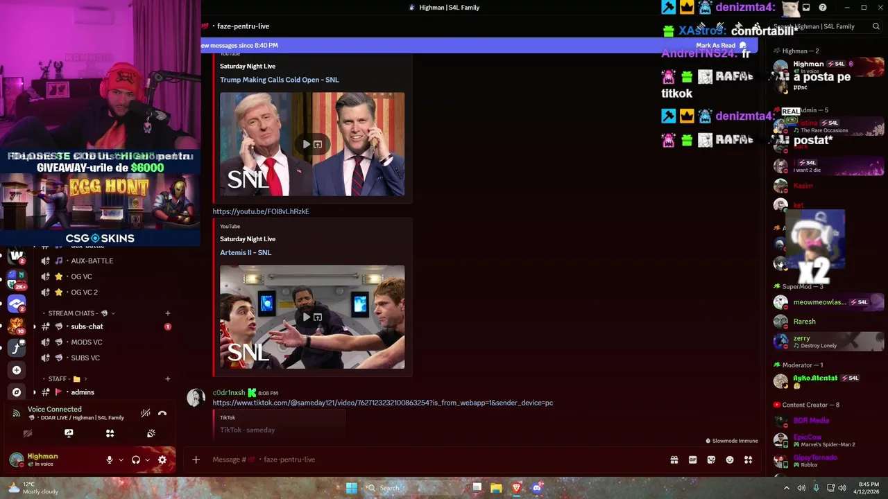Open member Raresh in member list
Screen dimensions: 888x499
point(828,322)
